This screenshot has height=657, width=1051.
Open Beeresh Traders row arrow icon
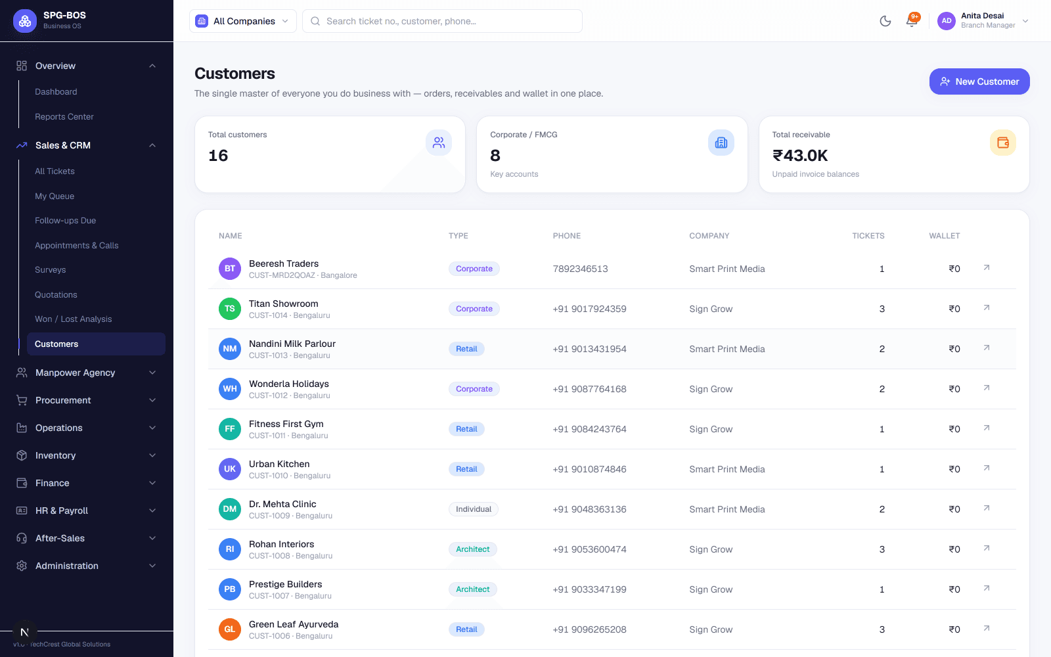pos(987,267)
